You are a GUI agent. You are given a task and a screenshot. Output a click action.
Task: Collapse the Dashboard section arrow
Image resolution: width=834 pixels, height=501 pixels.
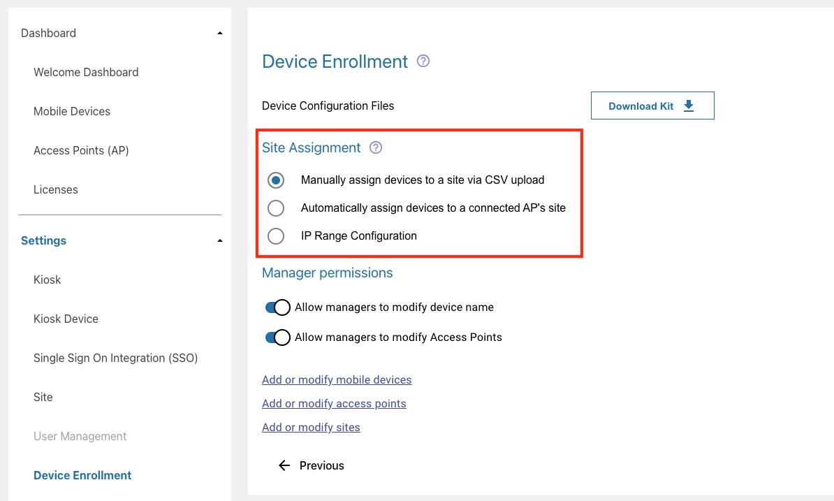pos(220,34)
